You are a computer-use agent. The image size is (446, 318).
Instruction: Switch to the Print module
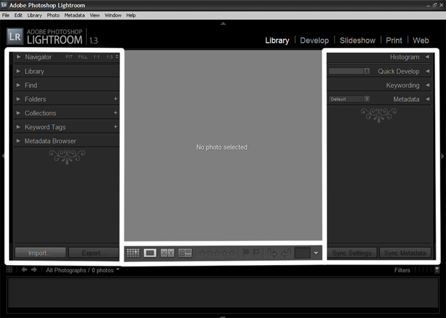pyautogui.click(x=394, y=40)
